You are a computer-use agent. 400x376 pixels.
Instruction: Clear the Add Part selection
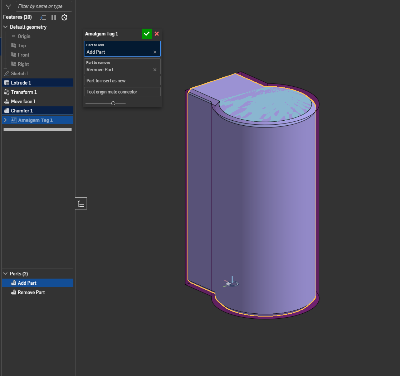pos(155,52)
